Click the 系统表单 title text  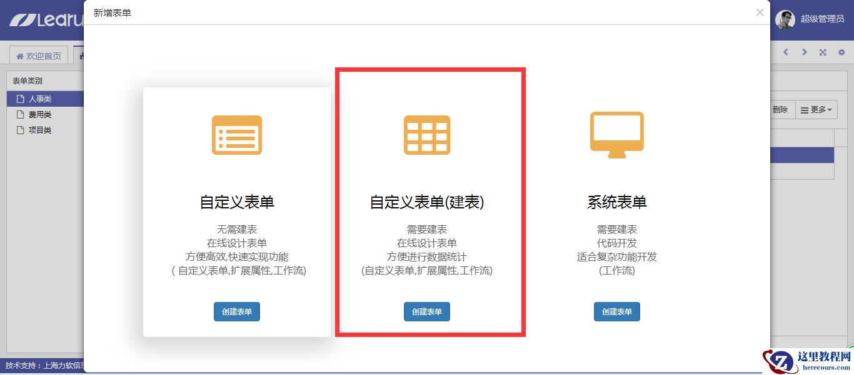coord(617,202)
